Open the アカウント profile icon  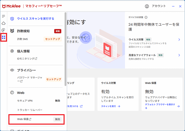click(147, 6)
